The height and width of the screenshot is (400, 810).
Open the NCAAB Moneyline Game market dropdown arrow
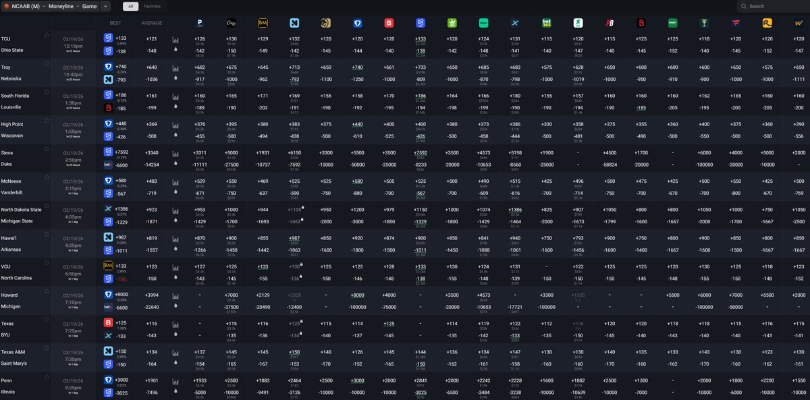(105, 6)
